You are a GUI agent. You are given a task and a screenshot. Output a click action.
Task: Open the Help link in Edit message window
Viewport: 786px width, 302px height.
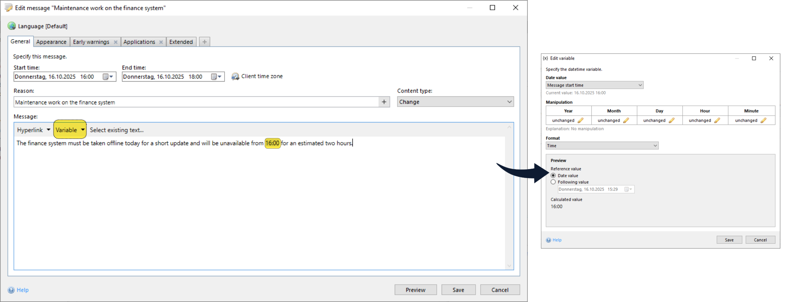[23, 290]
